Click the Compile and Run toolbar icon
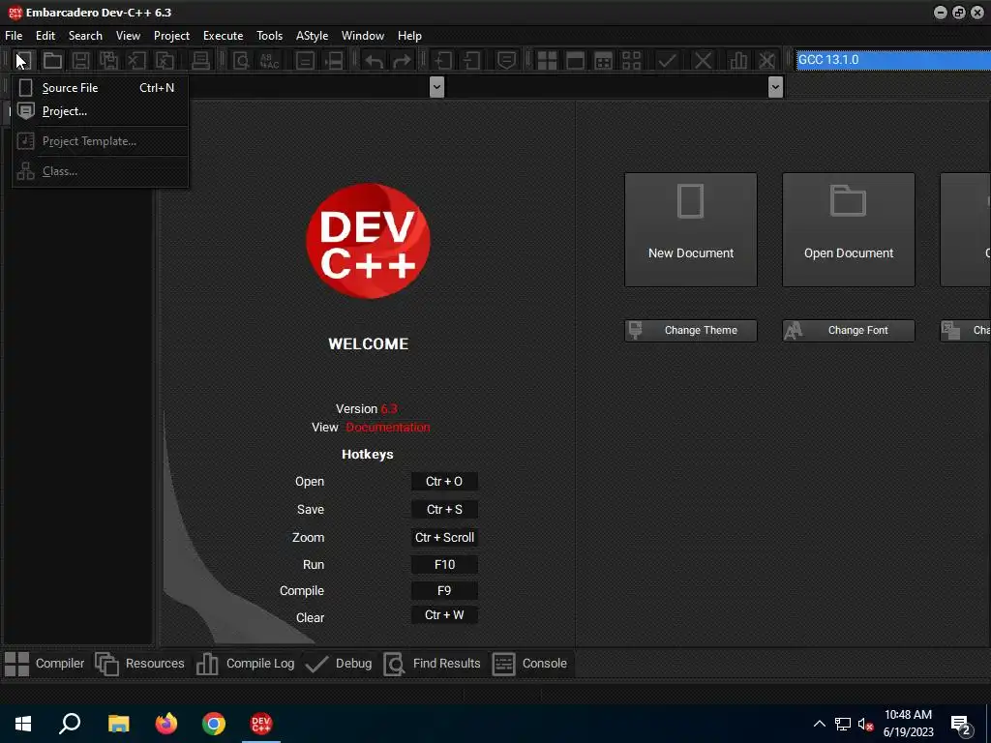 click(604, 61)
